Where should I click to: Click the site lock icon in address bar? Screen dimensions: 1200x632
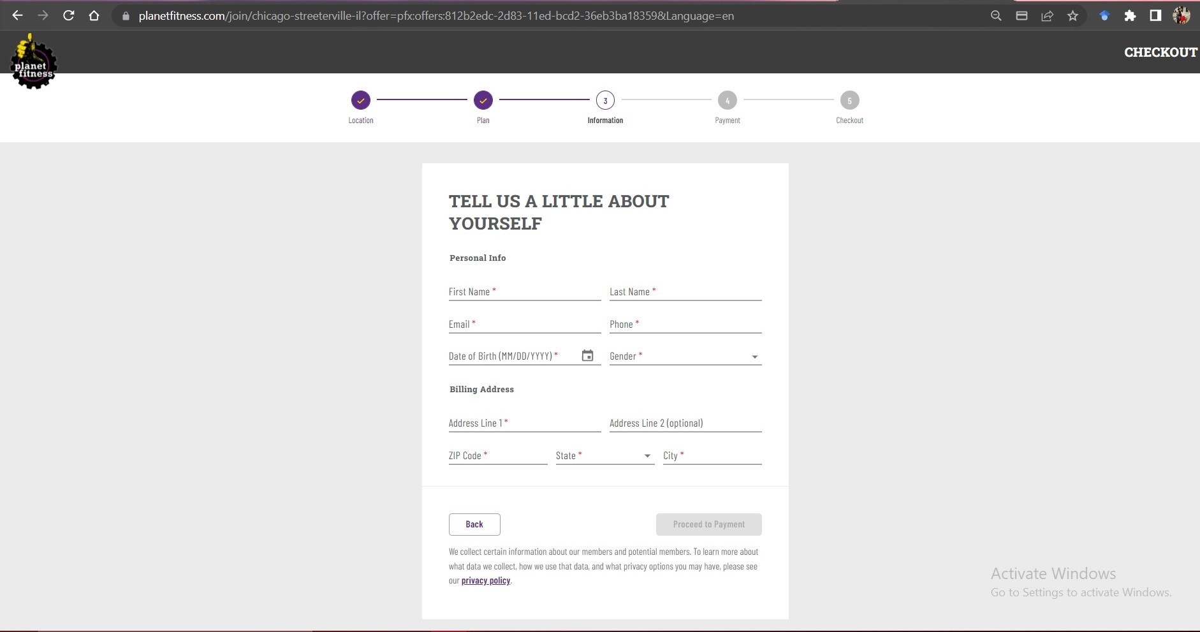click(x=126, y=16)
